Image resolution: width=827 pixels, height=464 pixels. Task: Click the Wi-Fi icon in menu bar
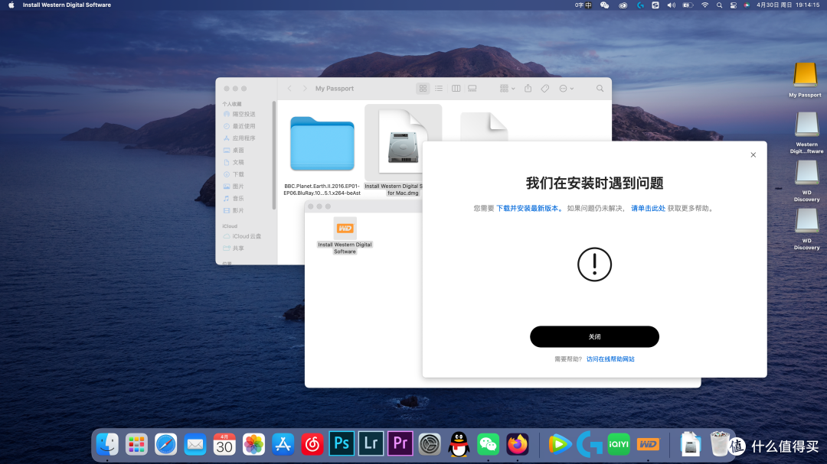tap(704, 5)
